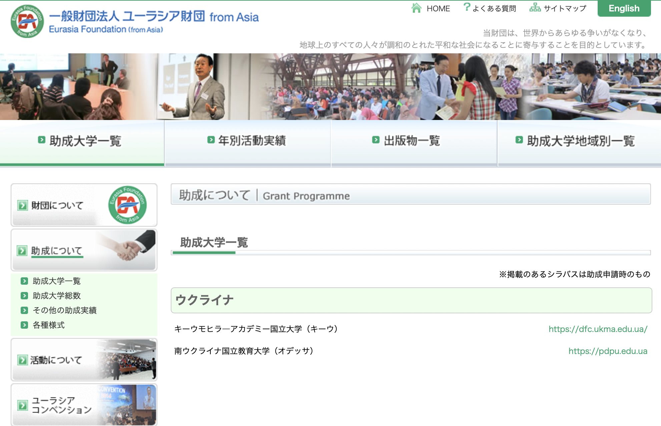The image size is (661, 426).
Task: Select the 年別活動実績 navigation tab
Action: [x=247, y=143]
